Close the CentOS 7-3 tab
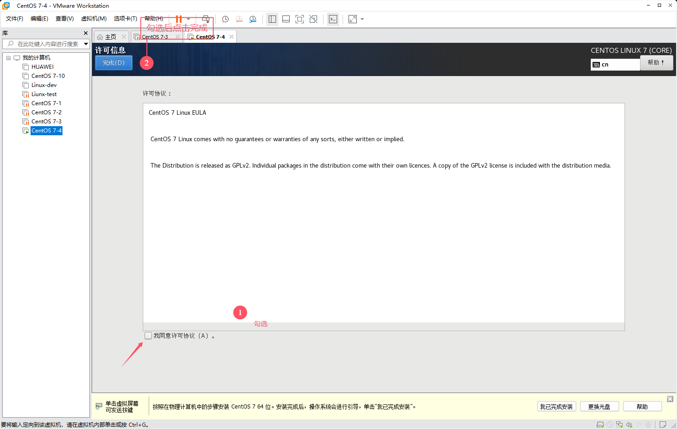Screen dimensions: 677x429 pyautogui.click(x=177, y=37)
